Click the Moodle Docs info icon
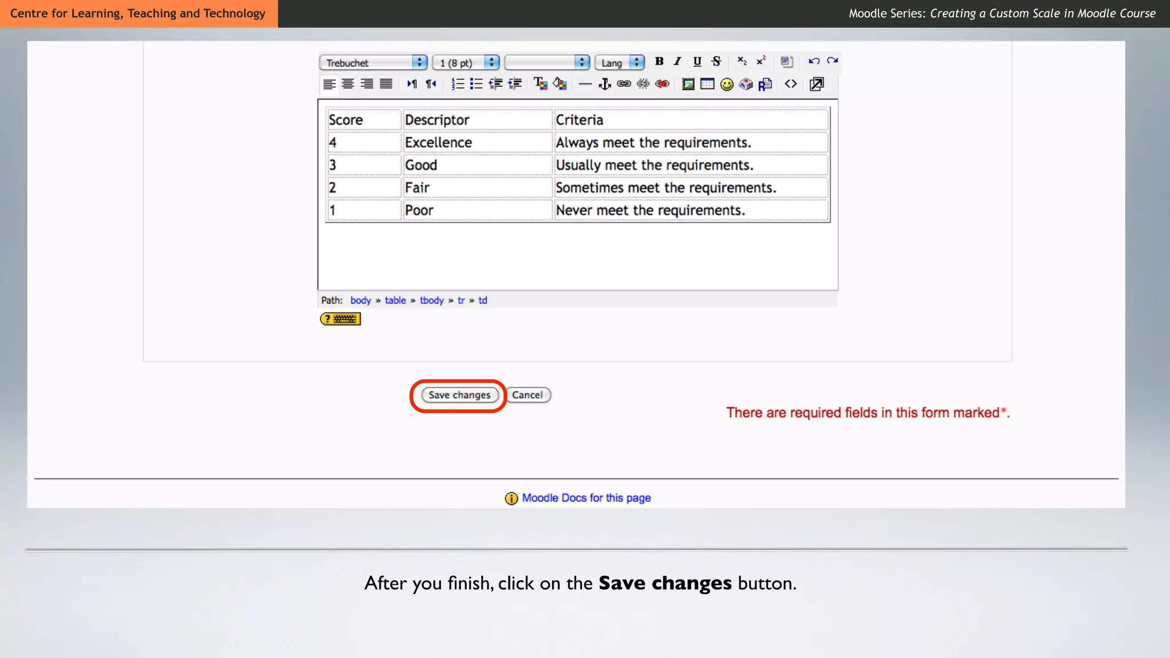1170x658 pixels. 511,499
